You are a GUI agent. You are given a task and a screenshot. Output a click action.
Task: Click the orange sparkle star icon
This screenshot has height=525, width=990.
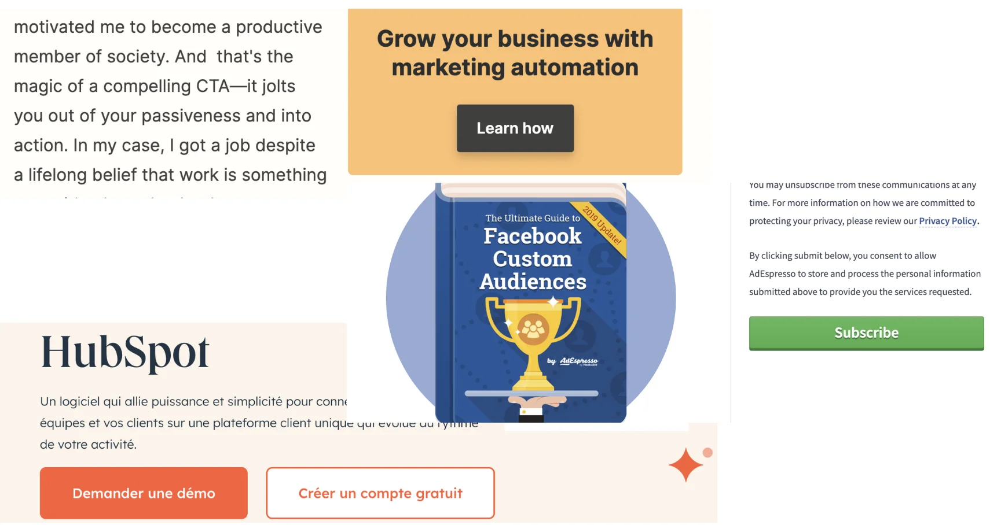[685, 465]
